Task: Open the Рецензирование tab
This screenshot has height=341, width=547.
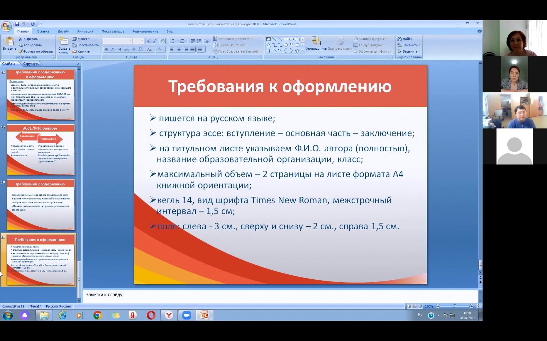Action: [145, 32]
